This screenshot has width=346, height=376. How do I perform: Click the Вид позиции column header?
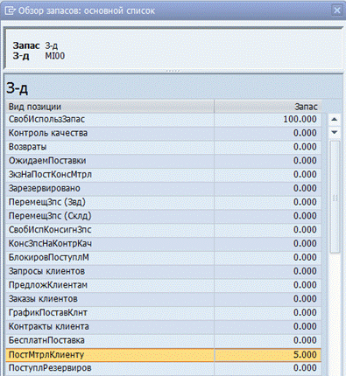tap(109, 107)
